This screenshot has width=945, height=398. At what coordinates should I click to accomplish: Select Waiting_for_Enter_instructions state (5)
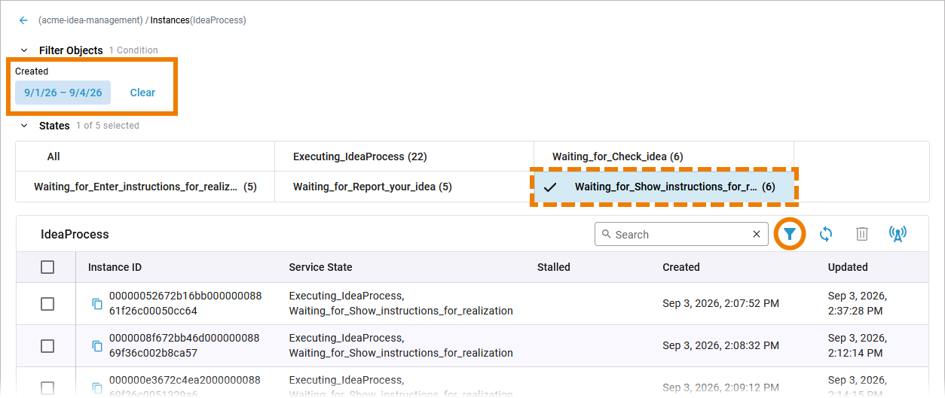(145, 187)
